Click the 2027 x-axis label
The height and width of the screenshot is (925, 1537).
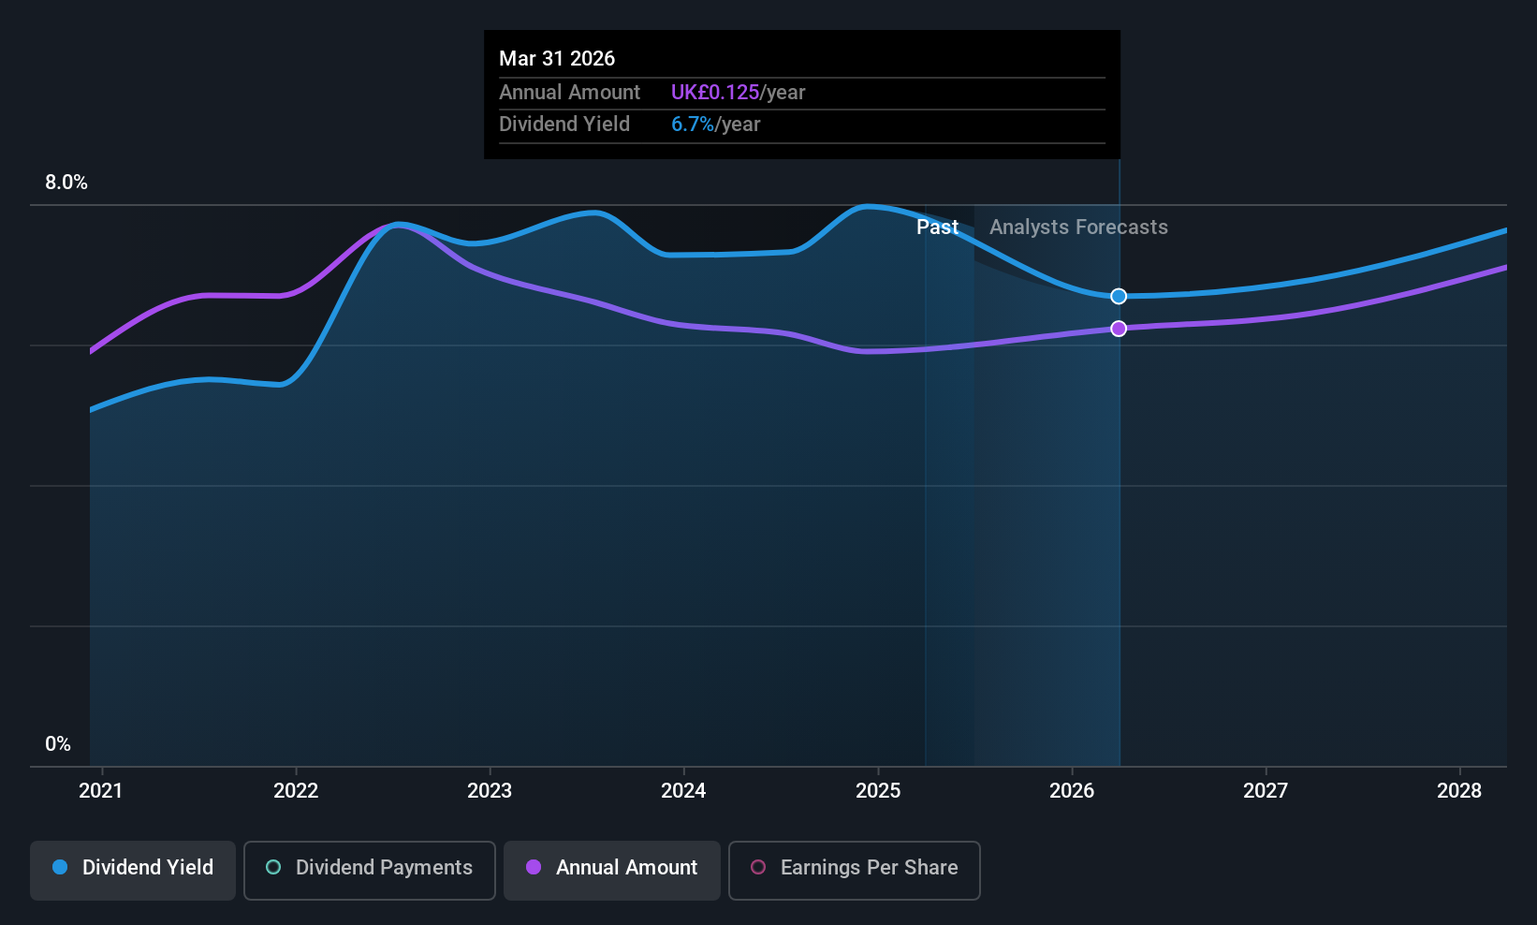coord(1266,791)
